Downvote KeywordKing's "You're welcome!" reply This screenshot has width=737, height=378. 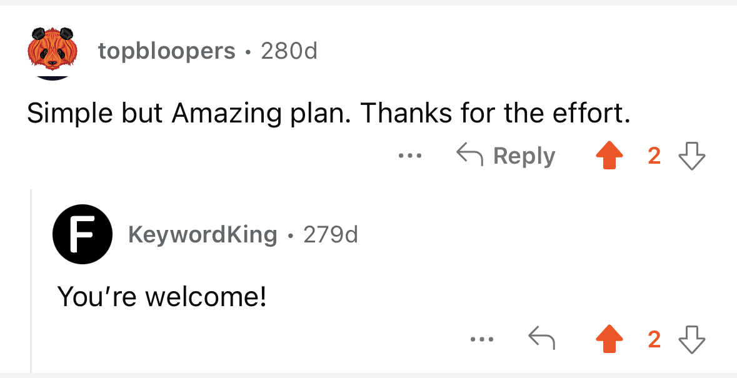[x=693, y=339]
